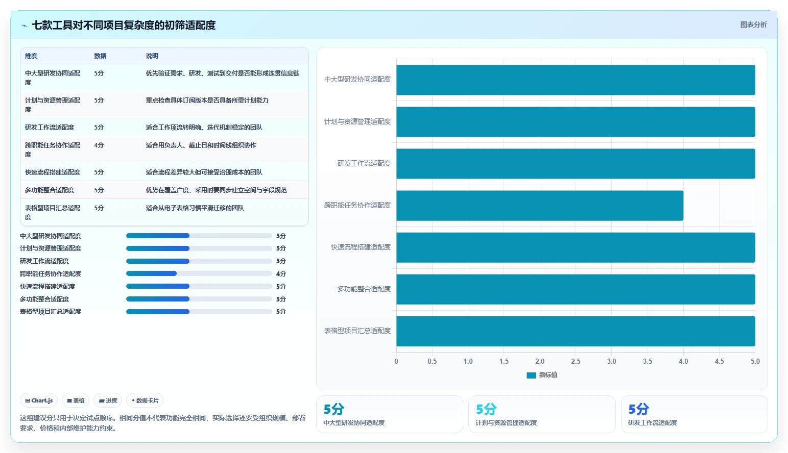Click the 跨职能任务协作适配度 label on the chart's y-axis
The image size is (788, 453).
point(357,206)
